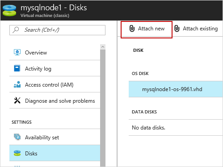
Task: Click the Diagnose tools wrench icon
Action: tap(17, 100)
